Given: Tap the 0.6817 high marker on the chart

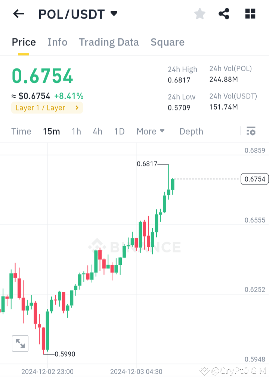Looking at the screenshot, I should [x=147, y=164].
